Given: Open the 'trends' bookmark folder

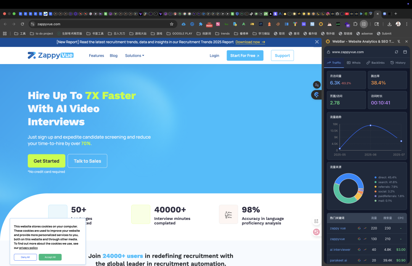Looking at the screenshot, I should pos(222,34).
